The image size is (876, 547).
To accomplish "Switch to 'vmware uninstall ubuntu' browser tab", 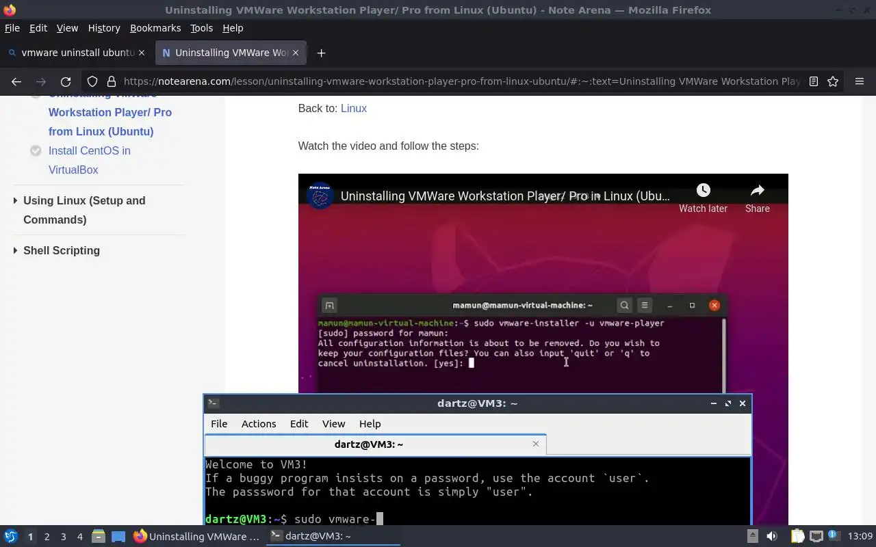I will tap(77, 53).
